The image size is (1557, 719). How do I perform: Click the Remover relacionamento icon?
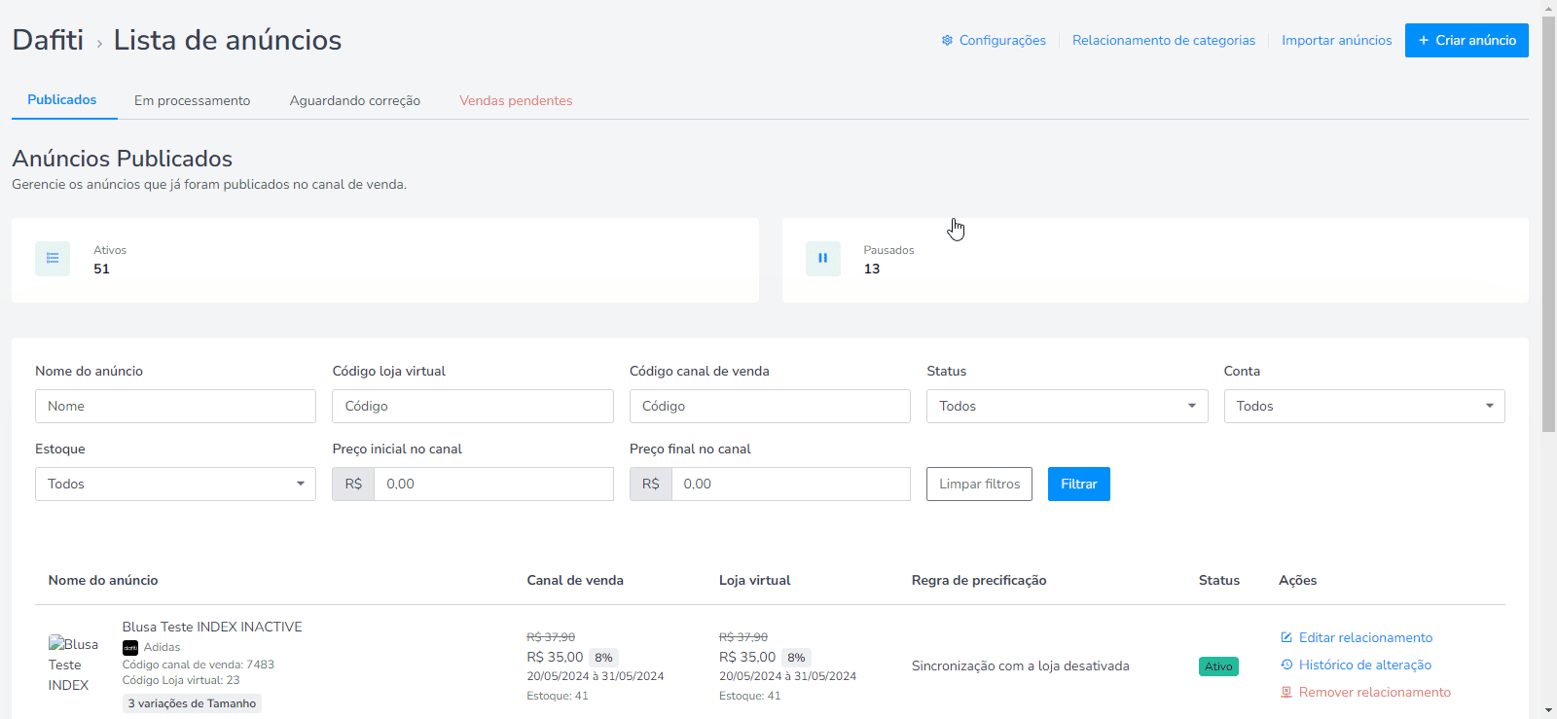coord(1286,692)
